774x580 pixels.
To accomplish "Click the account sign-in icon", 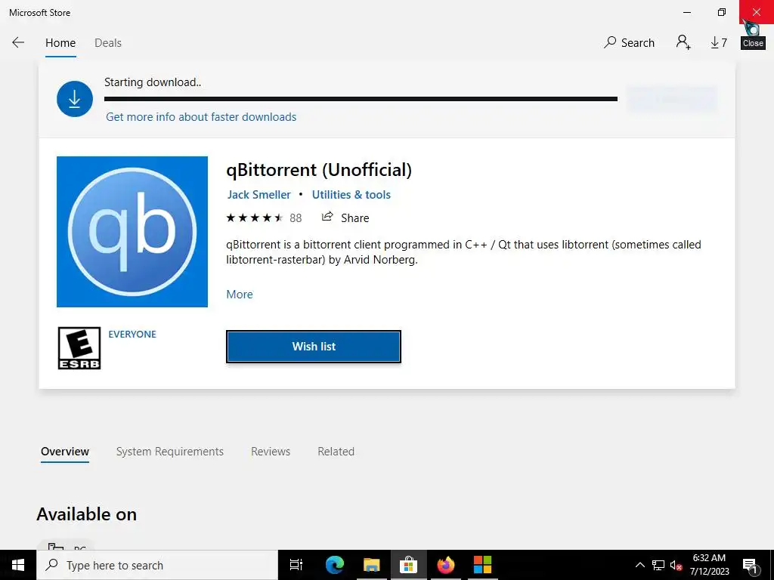I will pos(683,42).
